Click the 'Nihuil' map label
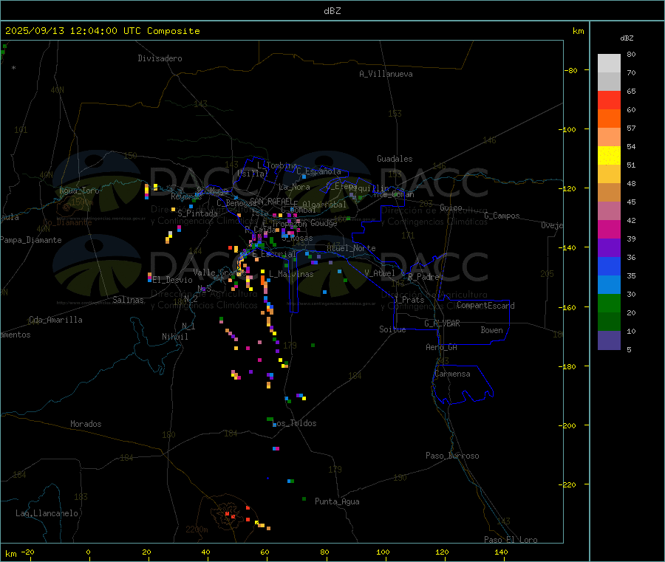This screenshot has height=562, width=665. point(174,337)
